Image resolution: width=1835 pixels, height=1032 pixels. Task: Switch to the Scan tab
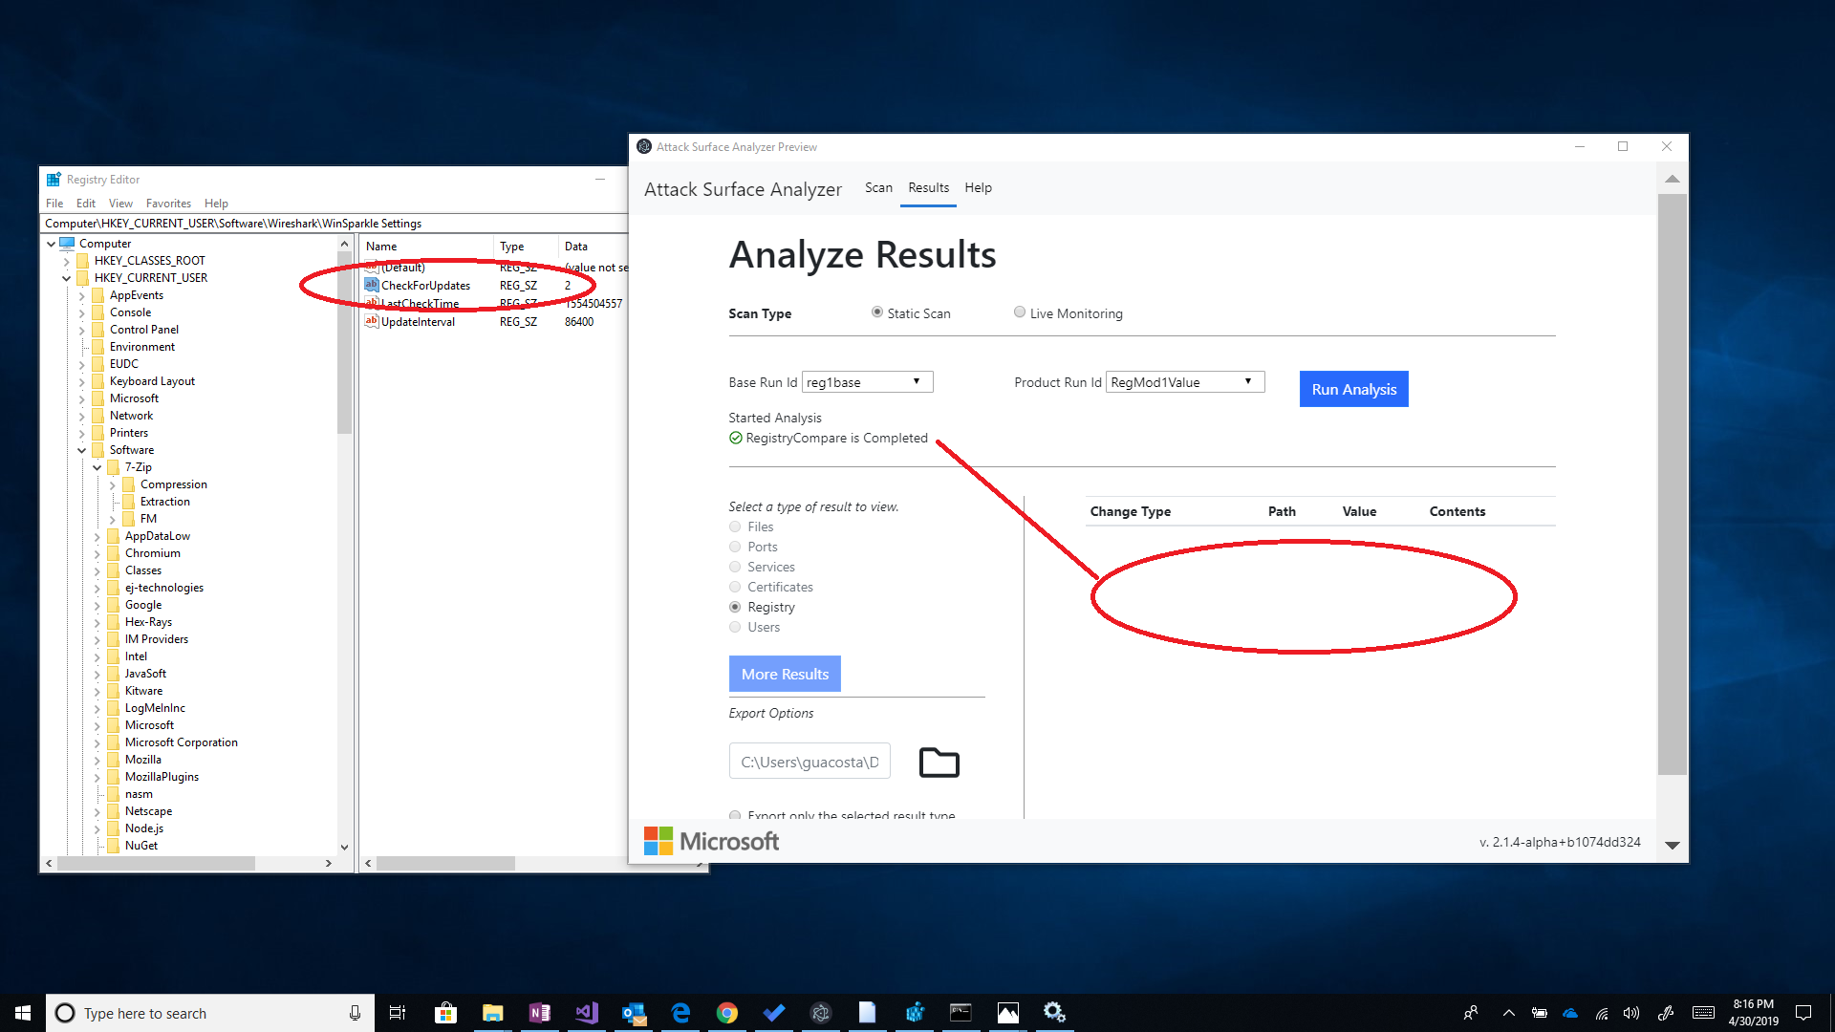tap(878, 187)
